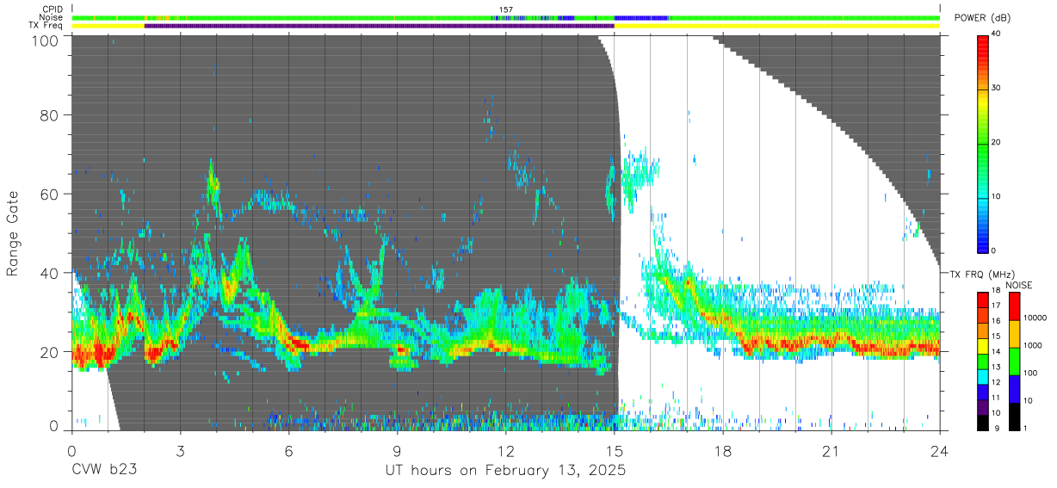The width and height of the screenshot is (1057, 488).
Task: Click the CPID label at top left
Action: (x=53, y=9)
